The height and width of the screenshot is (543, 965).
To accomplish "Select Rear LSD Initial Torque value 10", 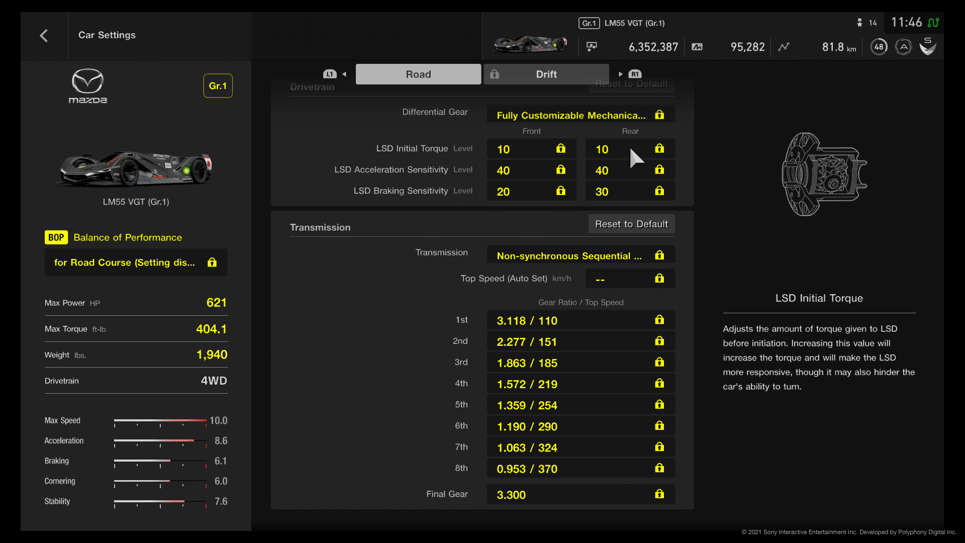I will [630, 149].
